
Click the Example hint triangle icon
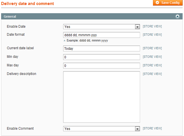[x=65, y=40]
